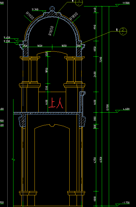Click the 2400 dimension text
Image resolution: width=136 pixels, height=207 pixels.
tap(95, 74)
